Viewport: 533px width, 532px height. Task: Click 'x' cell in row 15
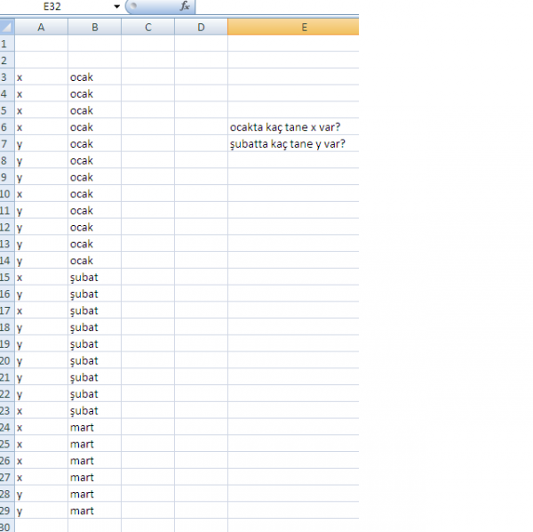[x=41, y=277]
